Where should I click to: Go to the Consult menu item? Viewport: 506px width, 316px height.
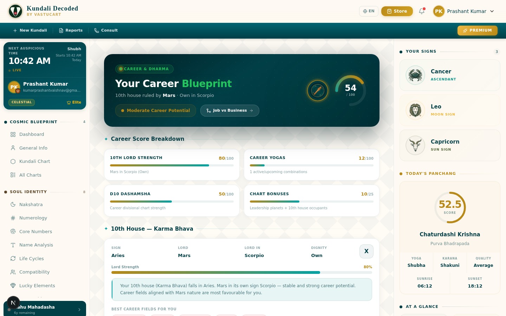pyautogui.click(x=106, y=31)
